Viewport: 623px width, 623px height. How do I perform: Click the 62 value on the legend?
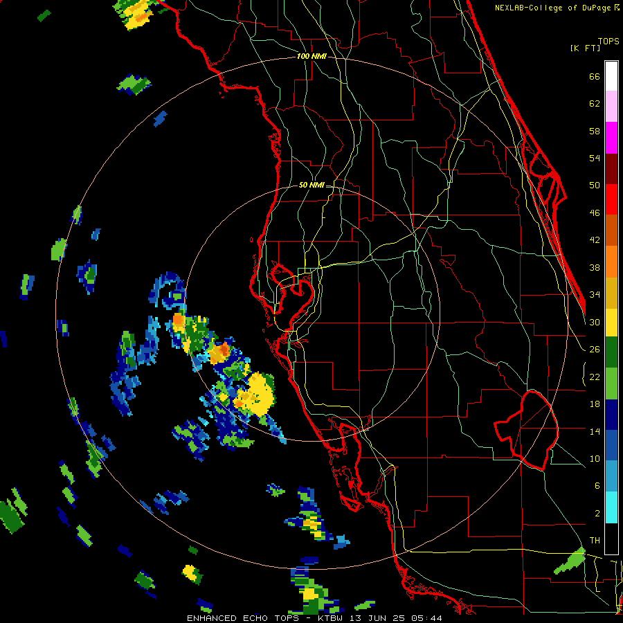click(595, 104)
